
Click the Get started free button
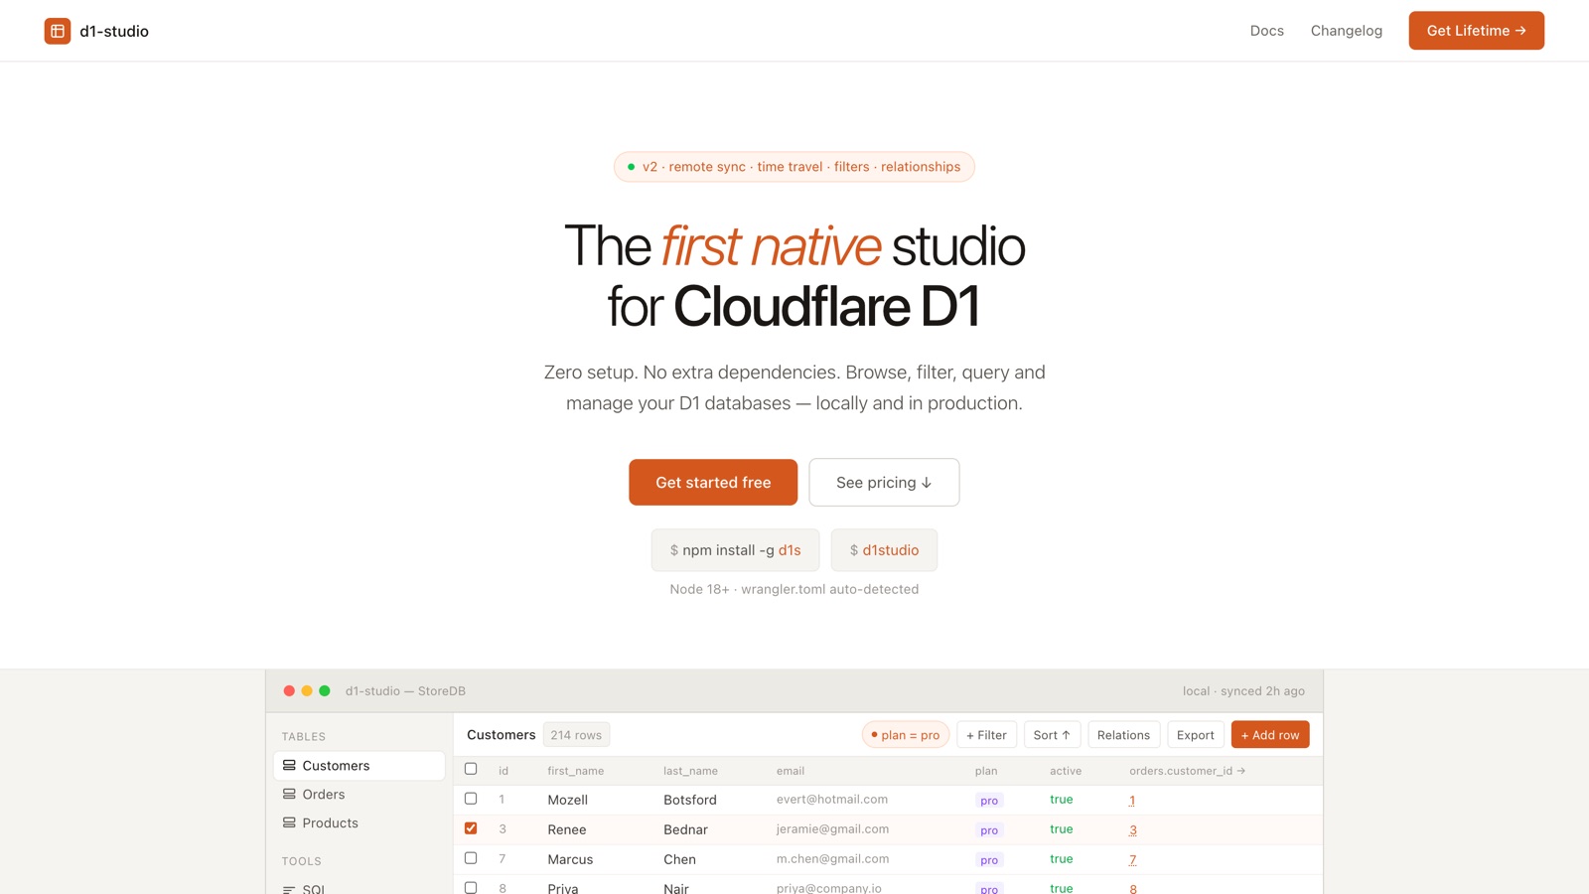713,482
